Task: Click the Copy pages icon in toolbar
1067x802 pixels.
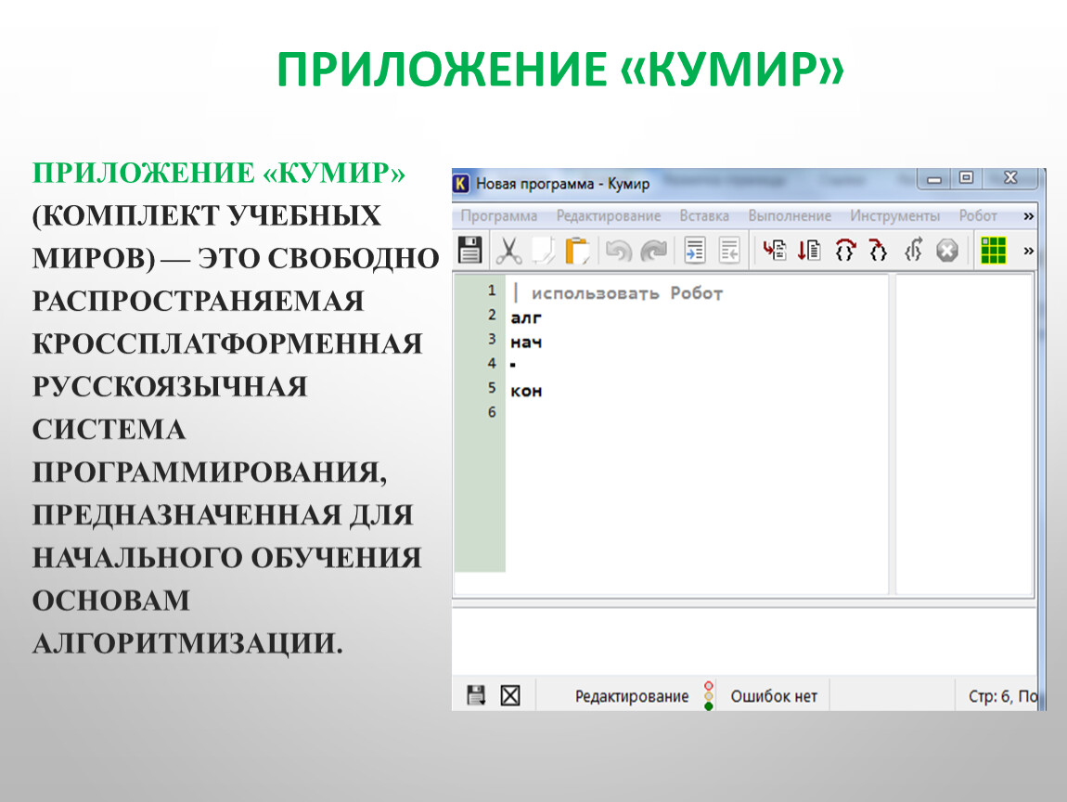Action: point(543,251)
